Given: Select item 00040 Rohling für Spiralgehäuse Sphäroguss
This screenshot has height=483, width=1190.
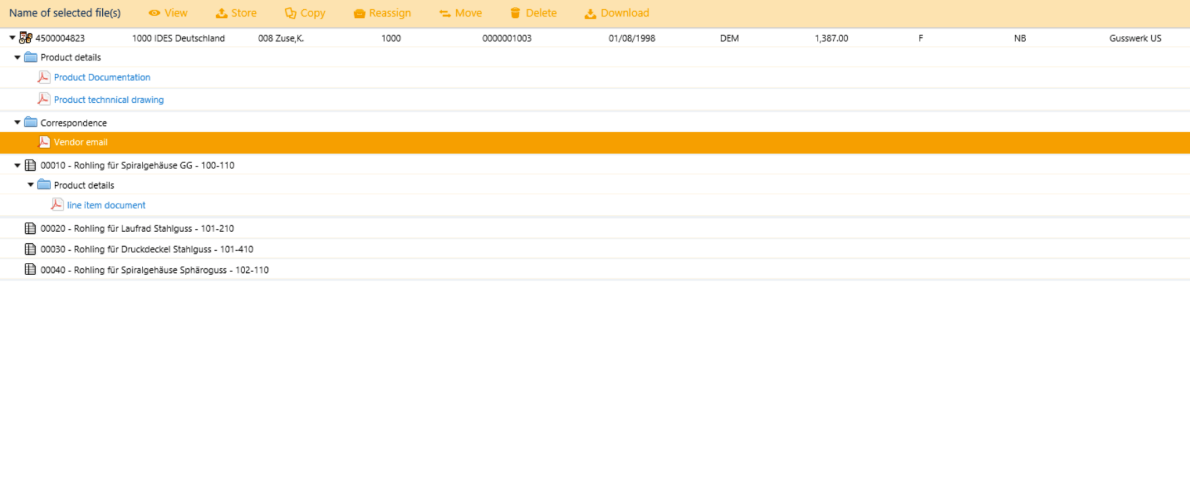Looking at the screenshot, I should (x=154, y=270).
